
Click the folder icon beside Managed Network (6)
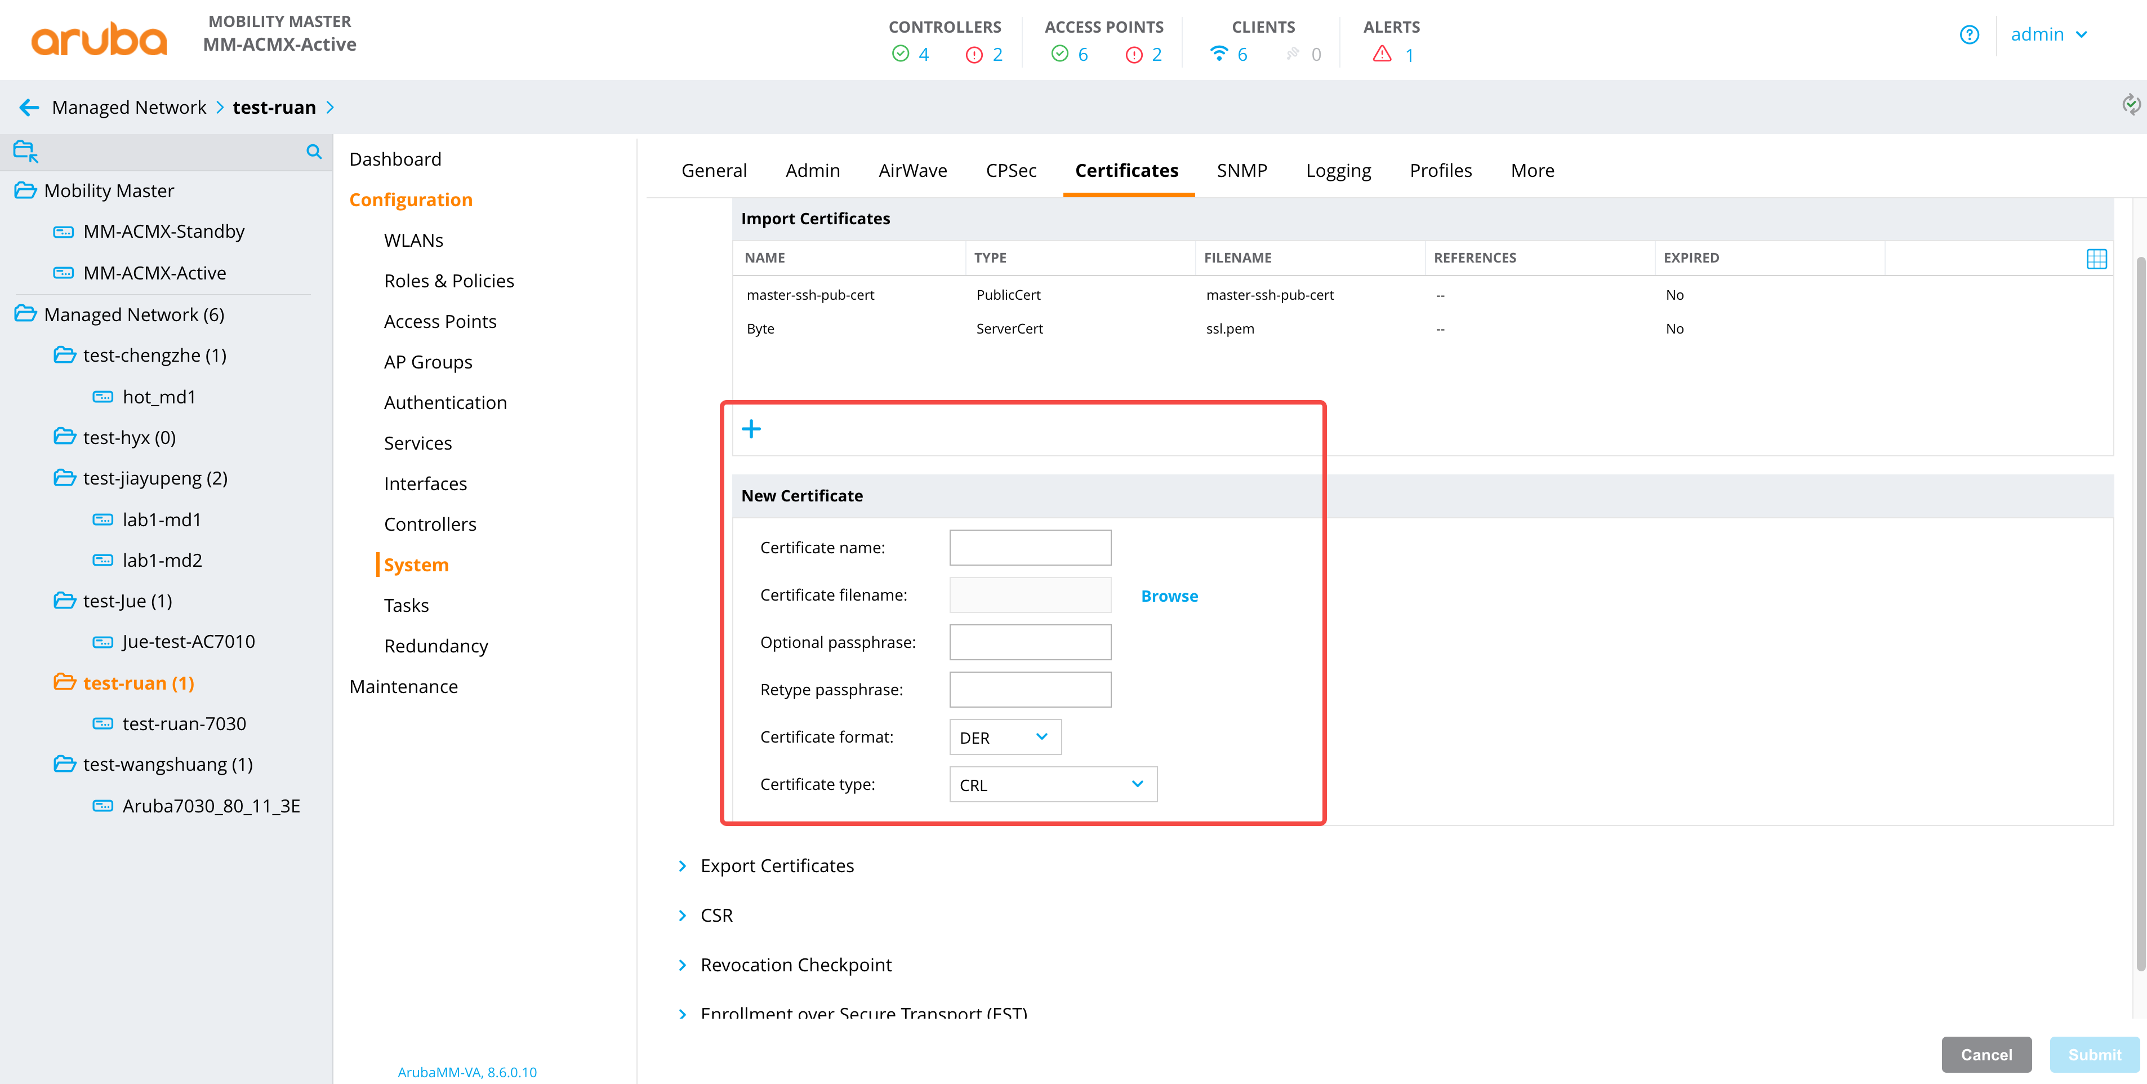(x=26, y=314)
